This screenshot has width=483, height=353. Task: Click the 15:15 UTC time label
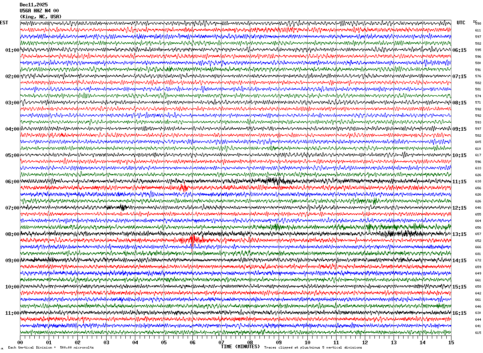point(459,287)
